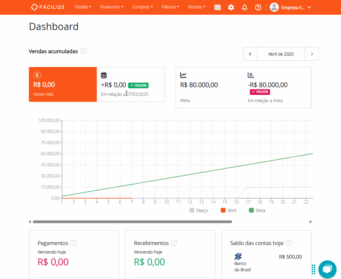Click help icon next to Pagamentos

click(73, 243)
